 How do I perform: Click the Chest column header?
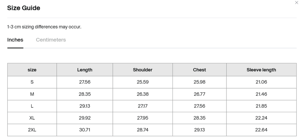pyautogui.click(x=199, y=70)
